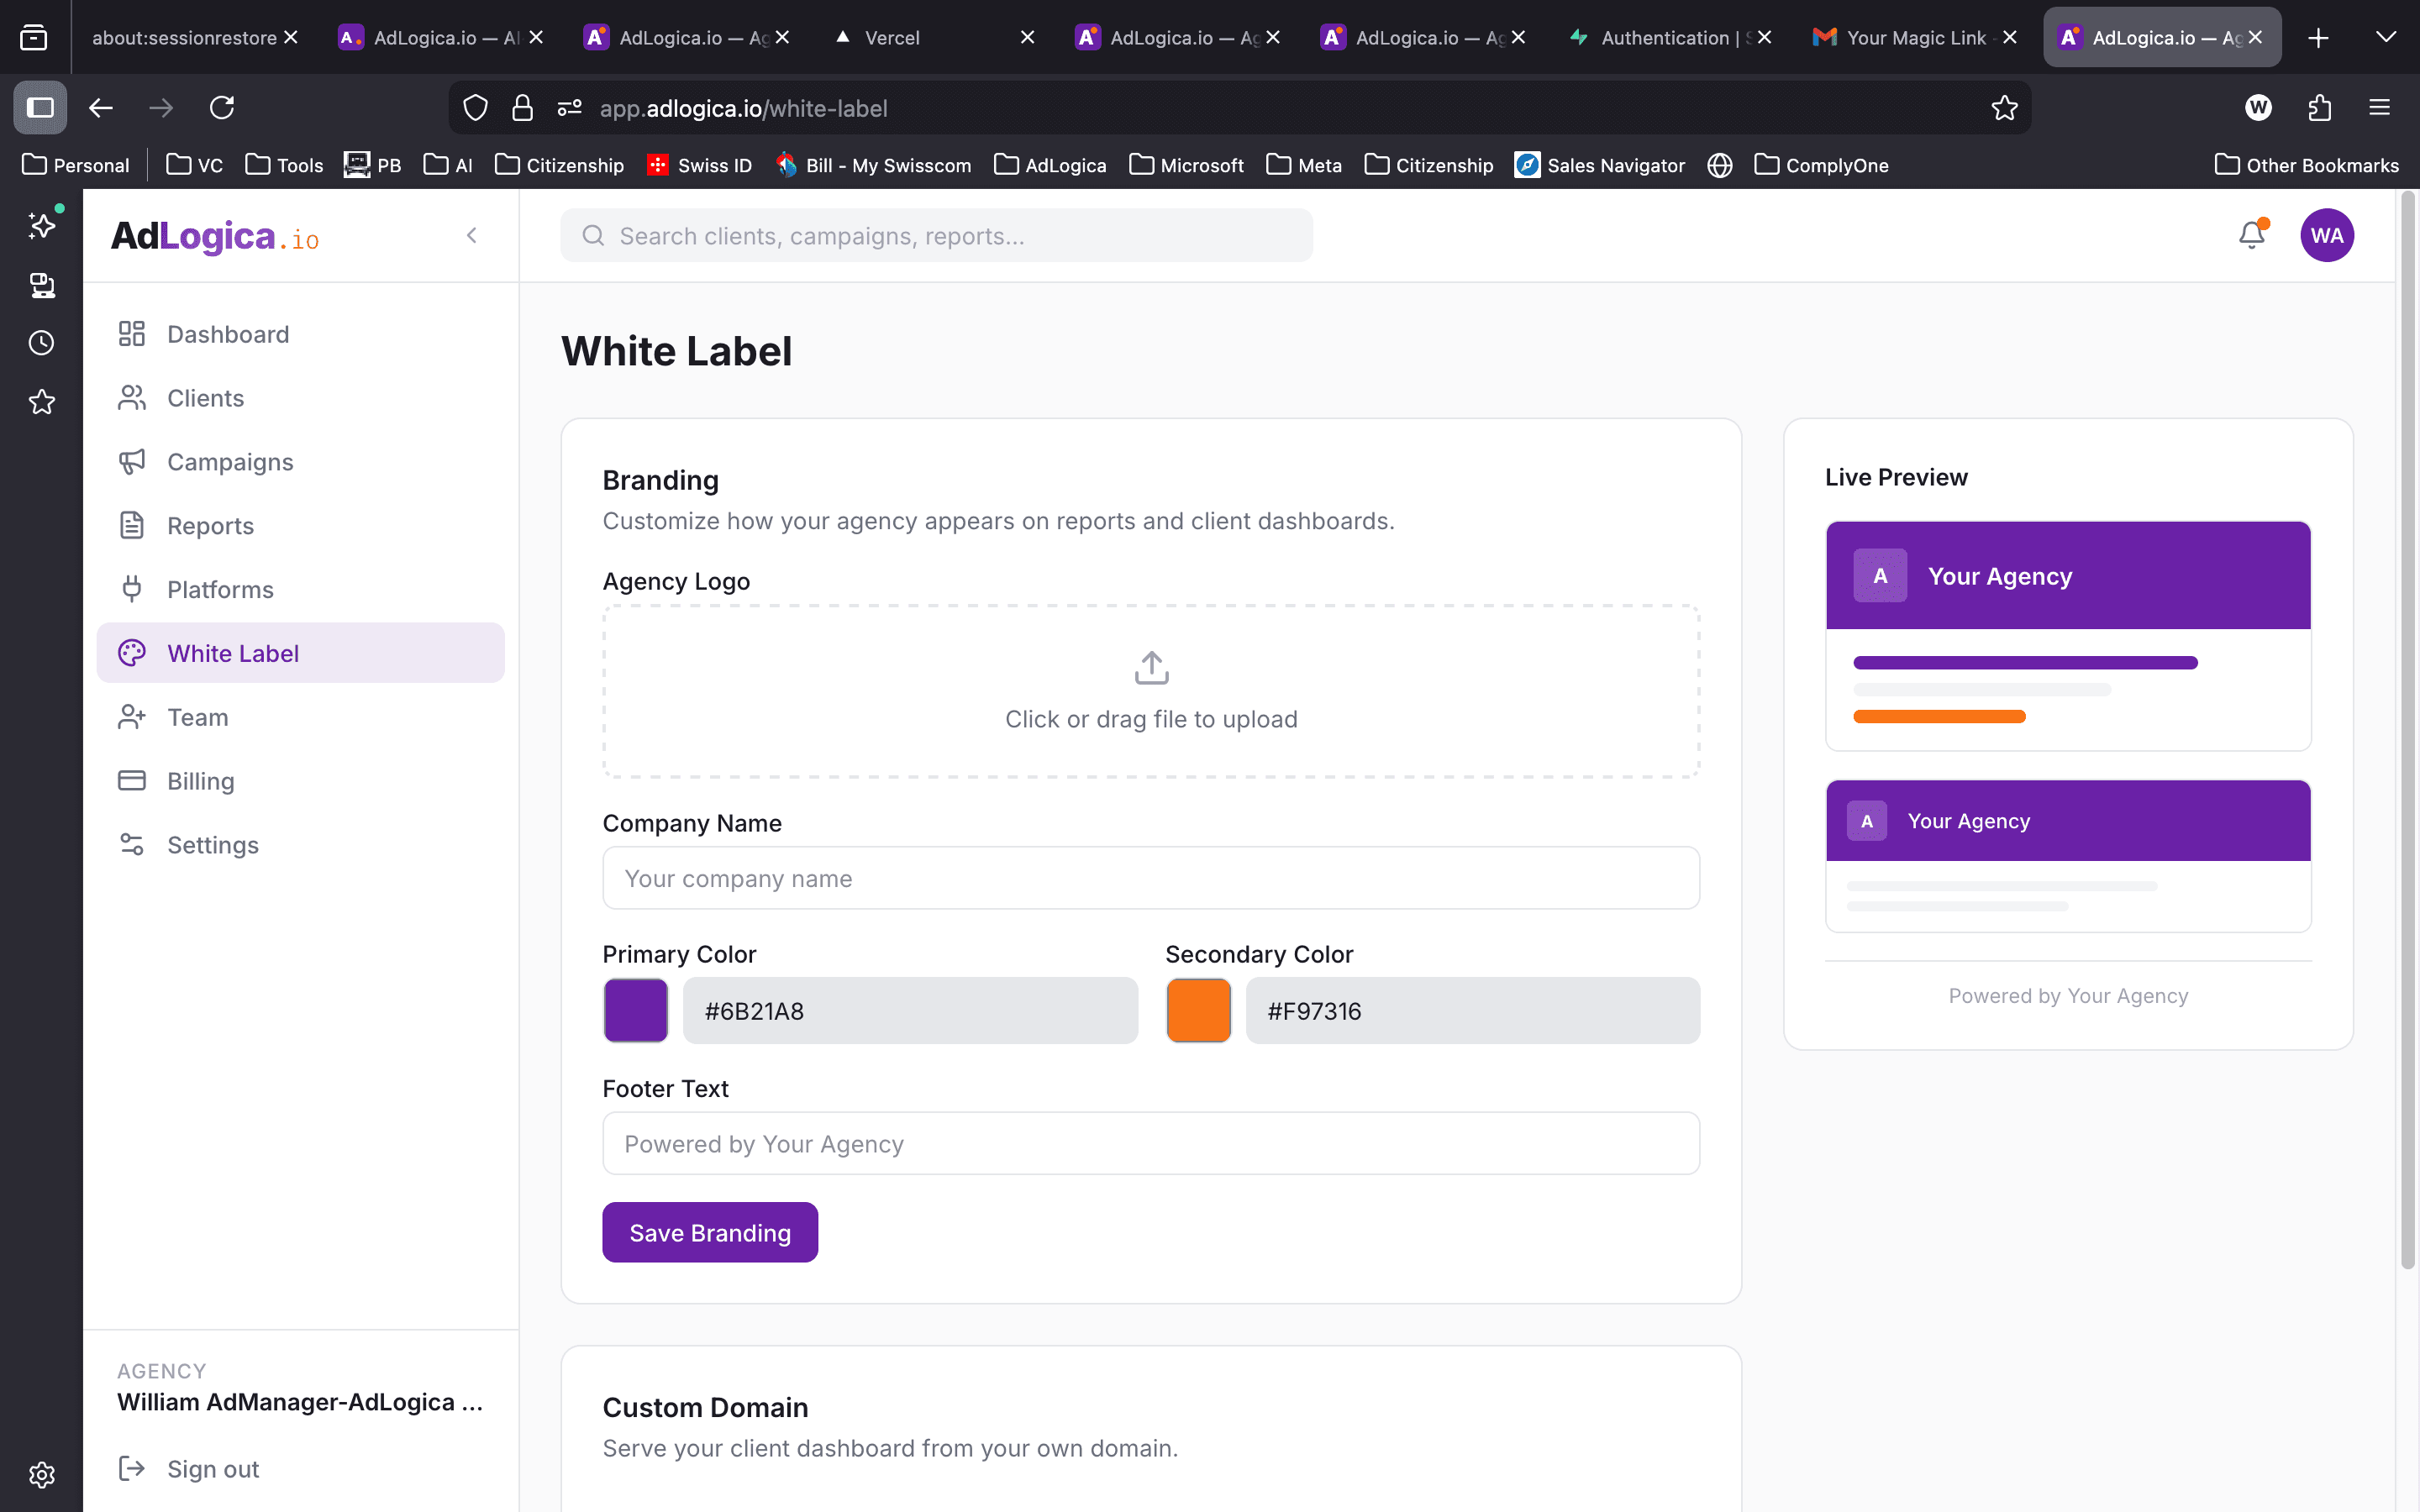Open the Primary Color purple swatch

click(635, 1010)
